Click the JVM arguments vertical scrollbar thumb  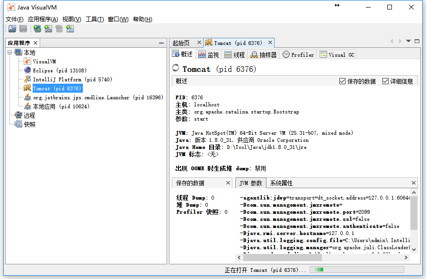[414, 213]
